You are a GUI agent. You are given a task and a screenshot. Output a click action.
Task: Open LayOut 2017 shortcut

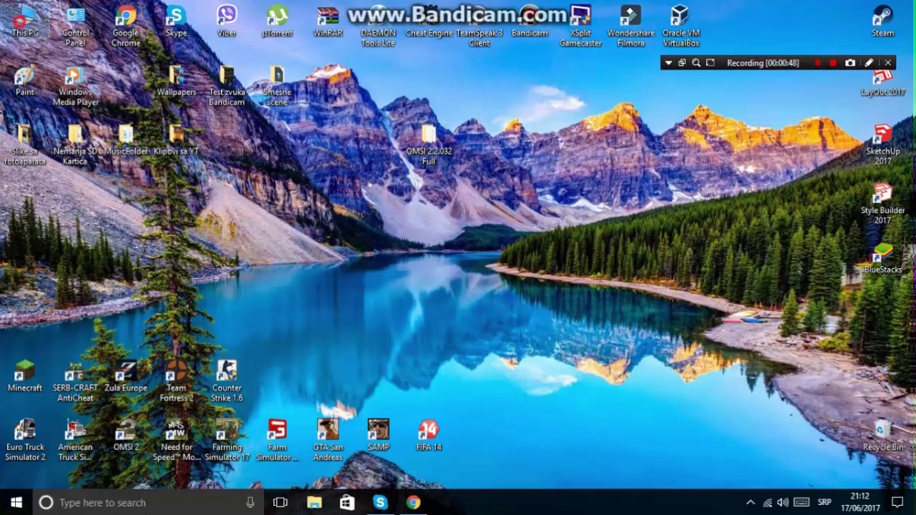(x=882, y=82)
